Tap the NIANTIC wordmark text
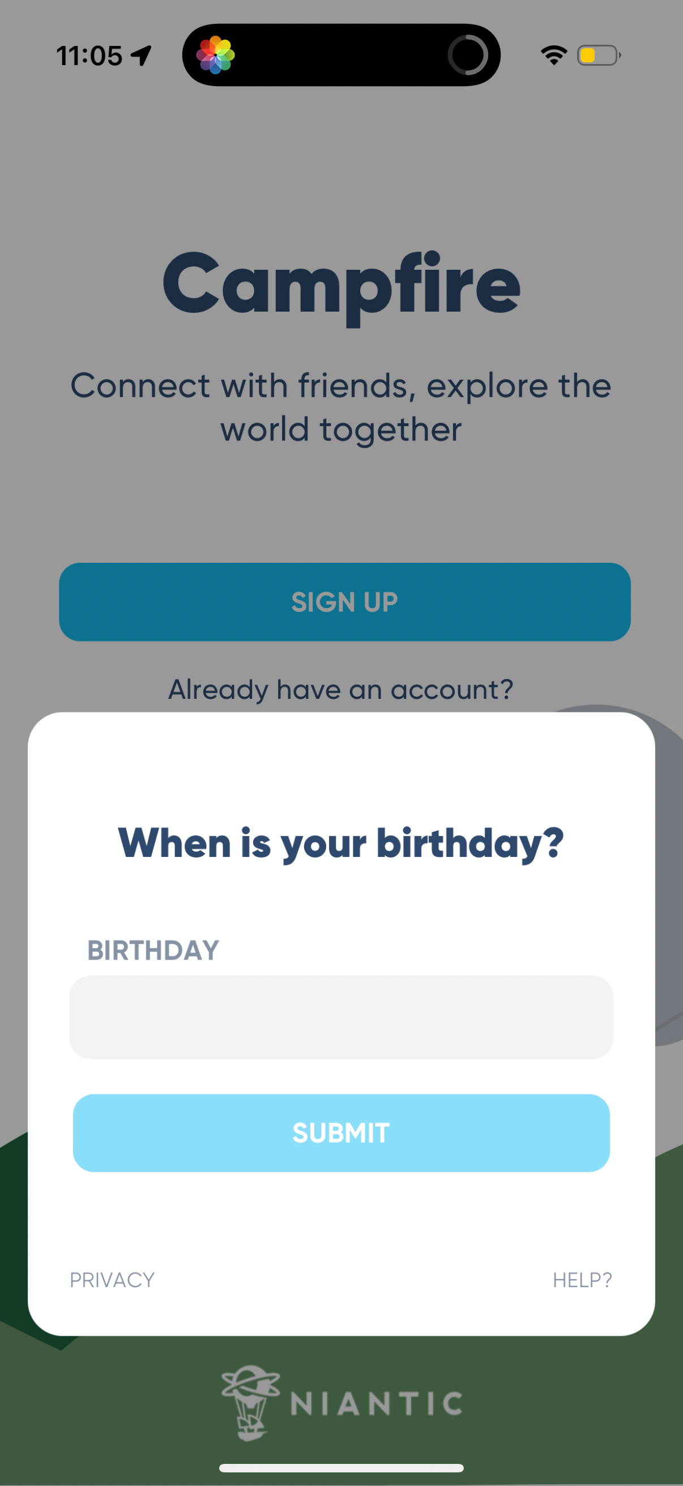 point(377,1403)
